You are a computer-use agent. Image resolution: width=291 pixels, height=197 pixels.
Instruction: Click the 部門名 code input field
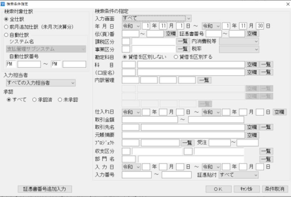tap(129, 159)
